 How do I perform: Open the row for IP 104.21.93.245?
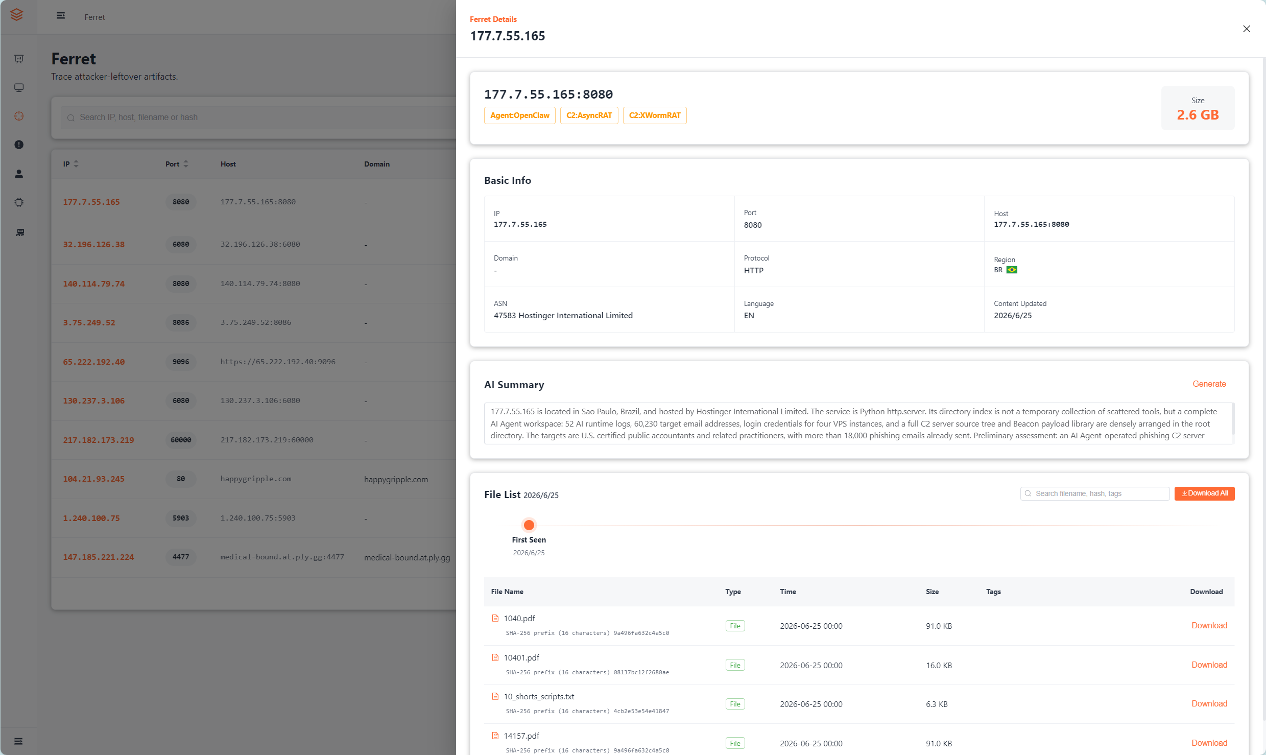click(254, 479)
